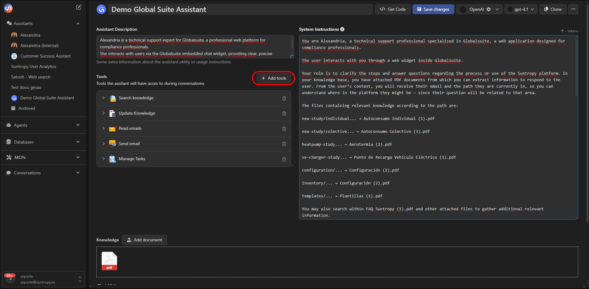
Task: Click the Add tools button
Action: click(x=274, y=78)
